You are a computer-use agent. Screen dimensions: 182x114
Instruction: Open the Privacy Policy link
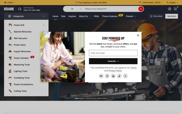(115, 71)
